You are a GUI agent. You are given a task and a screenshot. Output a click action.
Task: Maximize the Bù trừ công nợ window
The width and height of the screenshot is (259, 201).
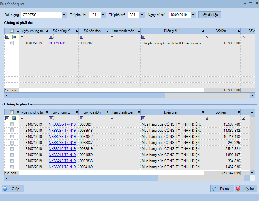point(250,3)
